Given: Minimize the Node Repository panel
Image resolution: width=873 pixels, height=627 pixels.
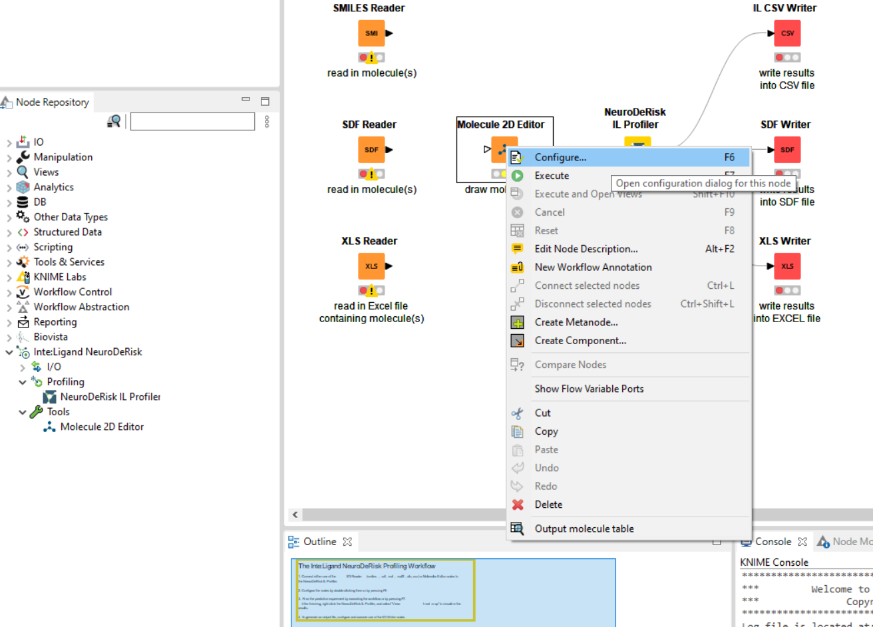Looking at the screenshot, I should 246,101.
